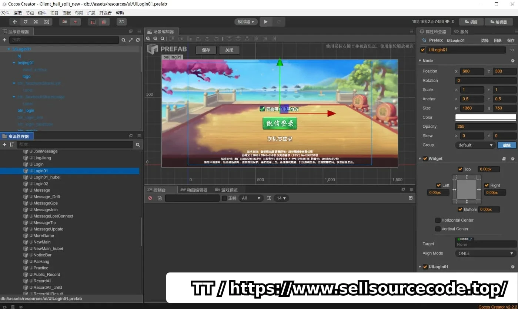Open the console log file
The image size is (518, 309).
point(160,198)
